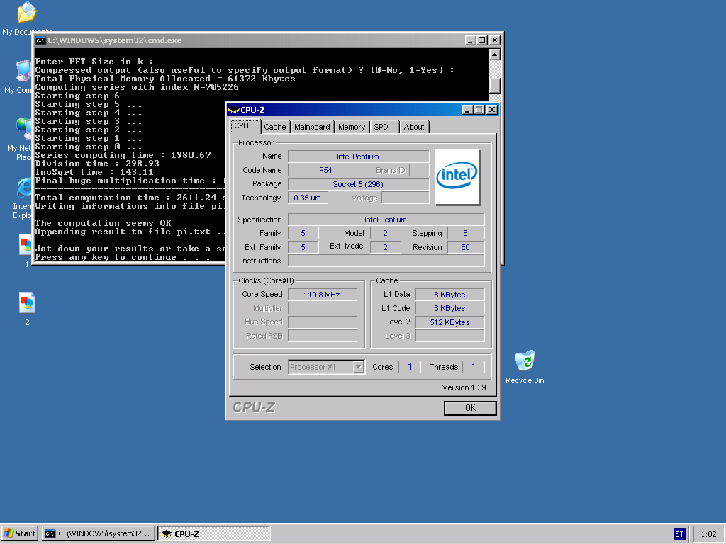Click the Version 1.39 text
Viewport: 726px width, 544px height.
point(464,387)
